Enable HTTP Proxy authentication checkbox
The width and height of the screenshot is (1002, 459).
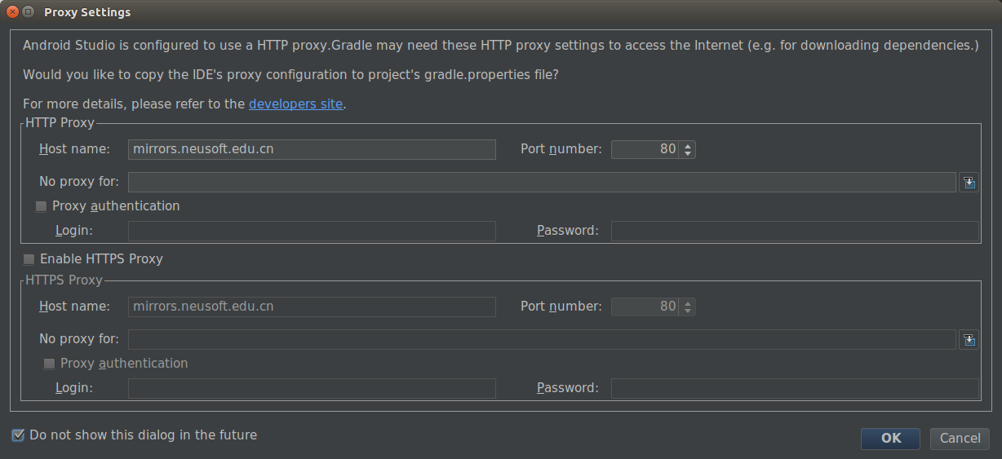tap(42, 206)
